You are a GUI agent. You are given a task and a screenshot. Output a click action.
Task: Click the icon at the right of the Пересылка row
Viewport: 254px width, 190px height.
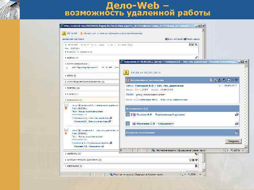[x=196, y=166]
